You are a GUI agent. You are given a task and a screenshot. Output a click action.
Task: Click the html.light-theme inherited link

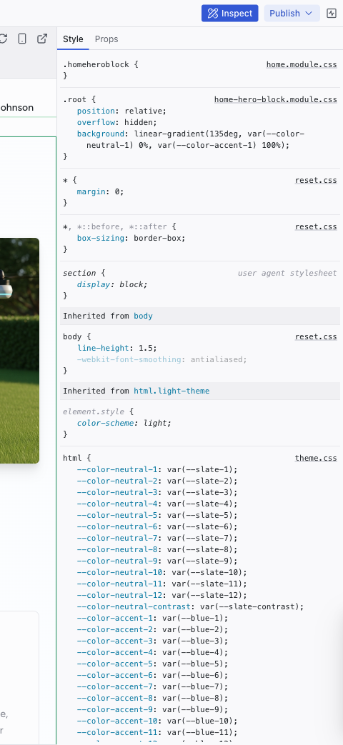pyautogui.click(x=171, y=391)
